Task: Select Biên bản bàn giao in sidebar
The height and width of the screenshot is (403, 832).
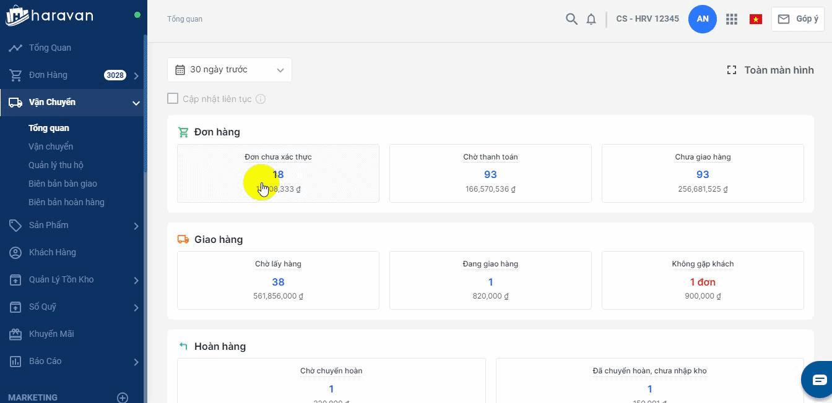Action: [63, 184]
